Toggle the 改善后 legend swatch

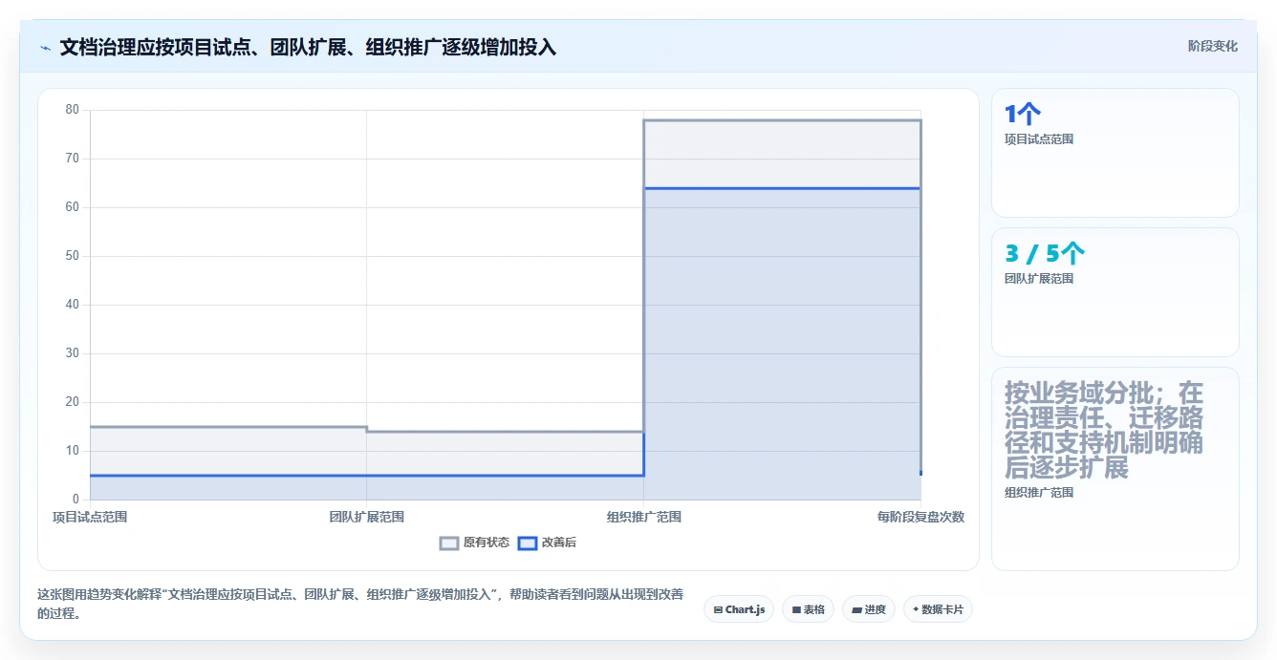click(528, 543)
